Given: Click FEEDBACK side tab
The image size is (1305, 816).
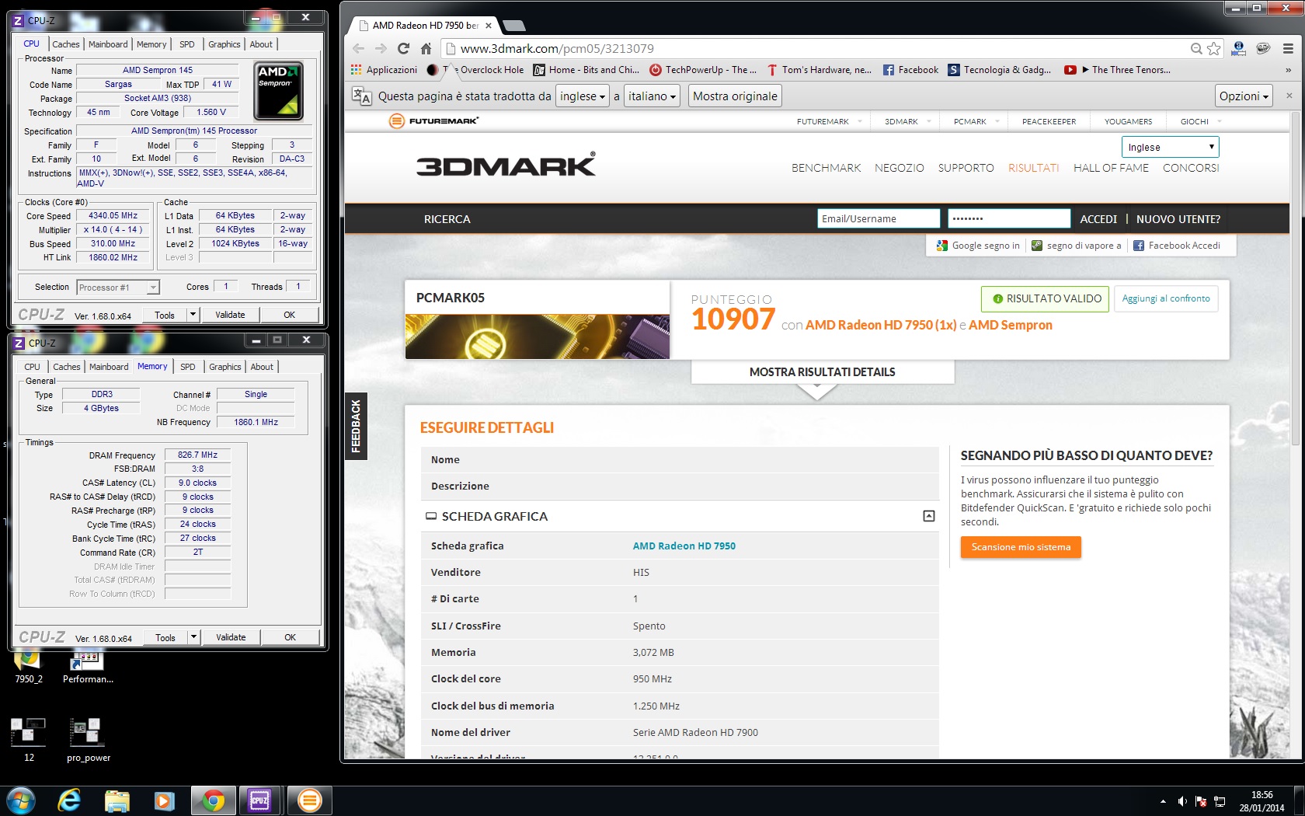Looking at the screenshot, I should click(356, 426).
